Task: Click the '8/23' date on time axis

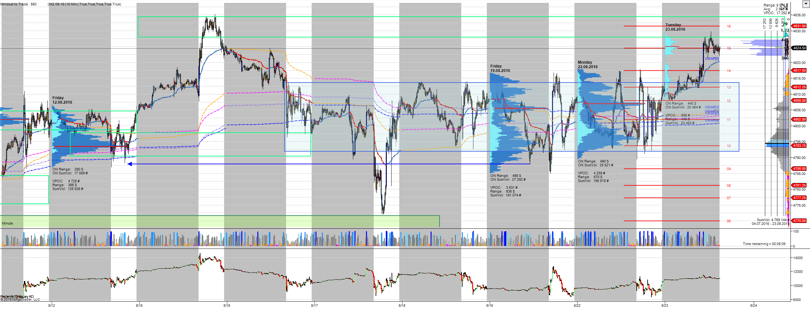Action: (x=665, y=305)
